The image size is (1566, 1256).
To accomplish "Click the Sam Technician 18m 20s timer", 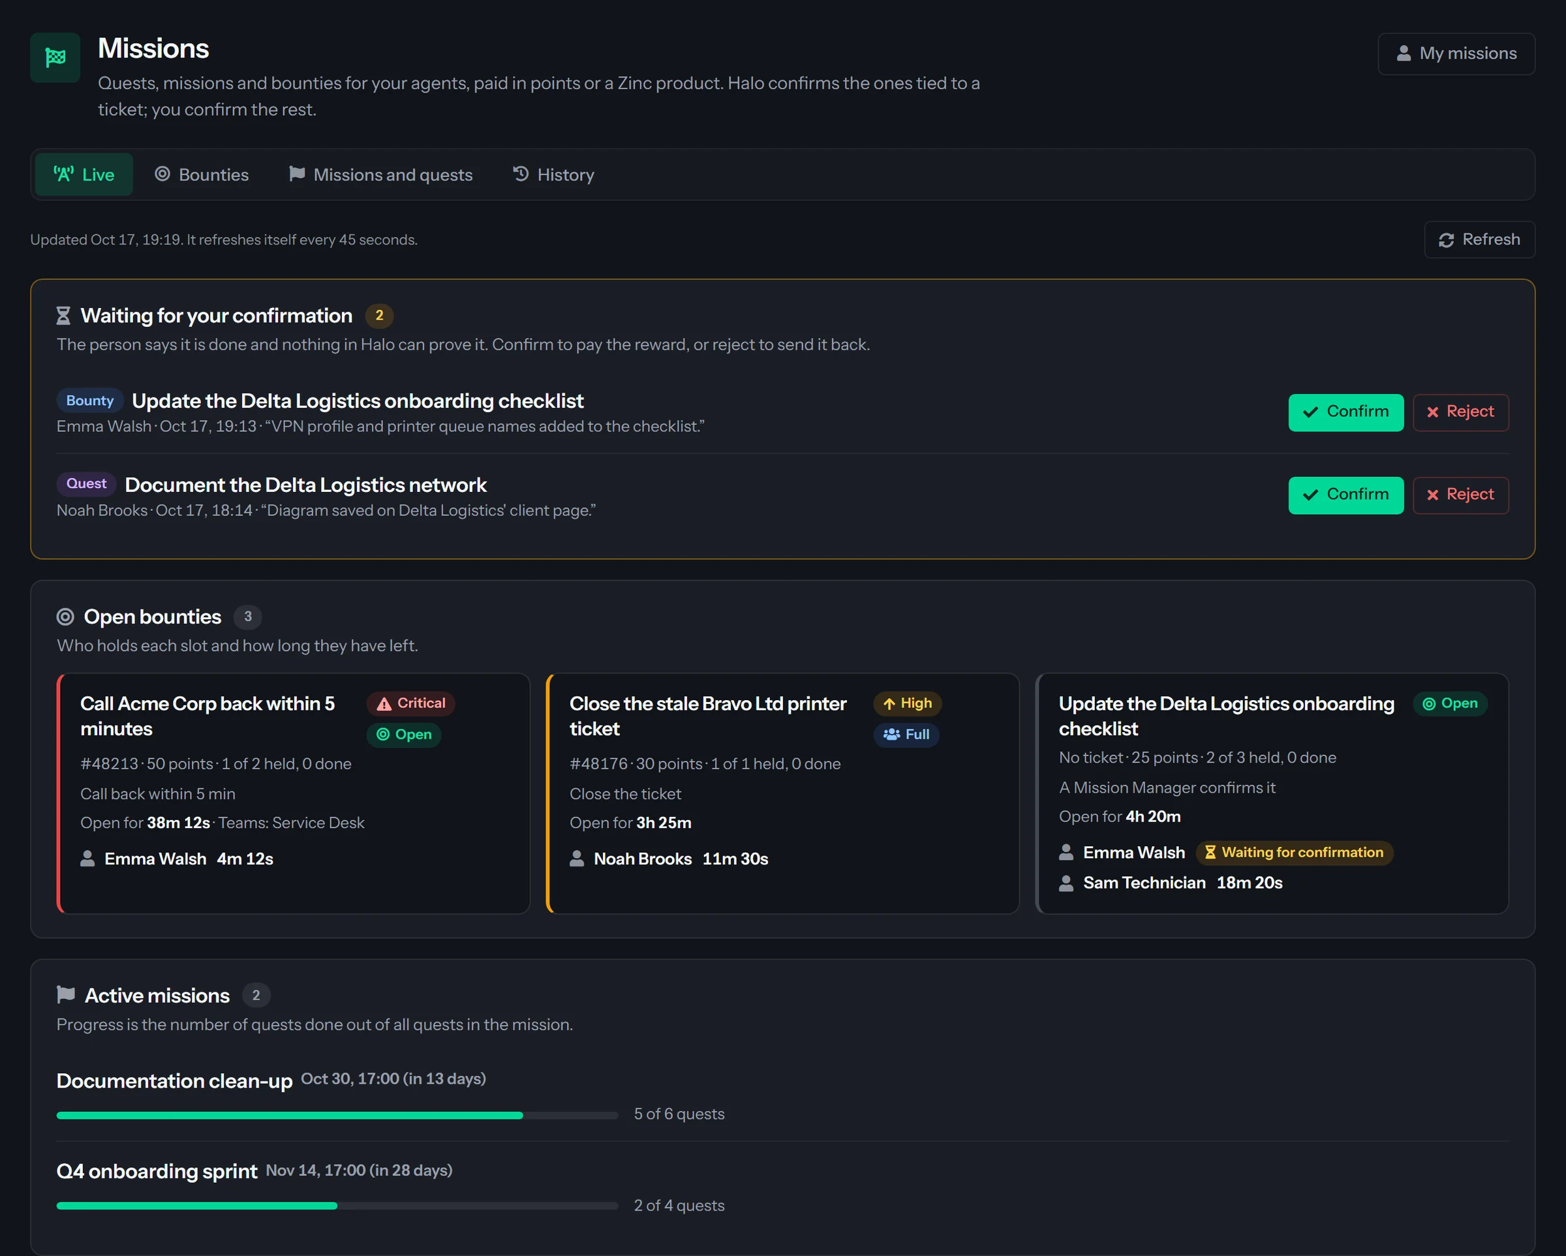I will pos(1250,883).
